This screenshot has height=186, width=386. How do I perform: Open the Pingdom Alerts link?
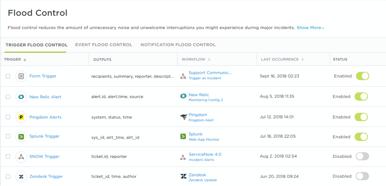coord(45,117)
